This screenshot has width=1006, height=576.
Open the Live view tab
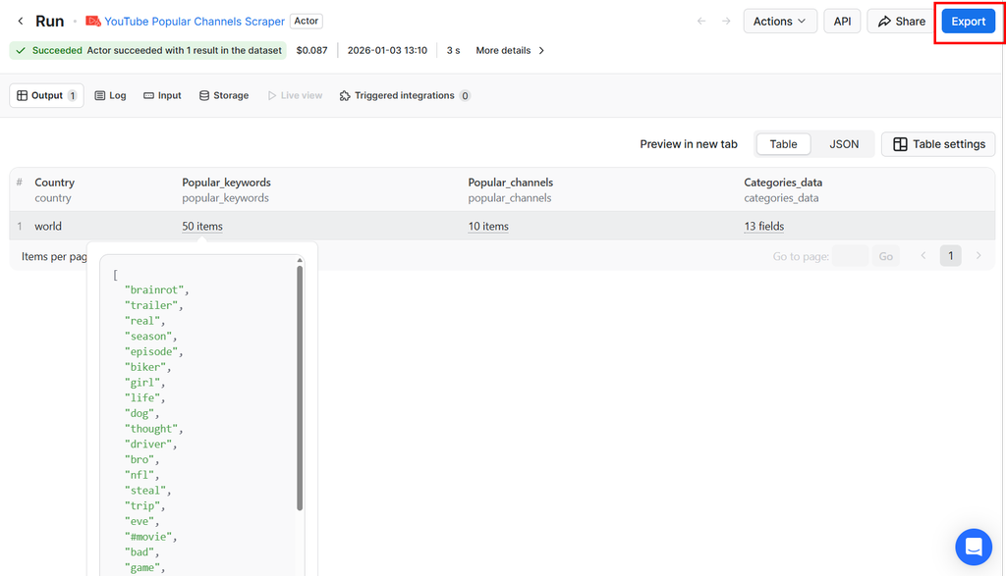pyautogui.click(x=295, y=95)
